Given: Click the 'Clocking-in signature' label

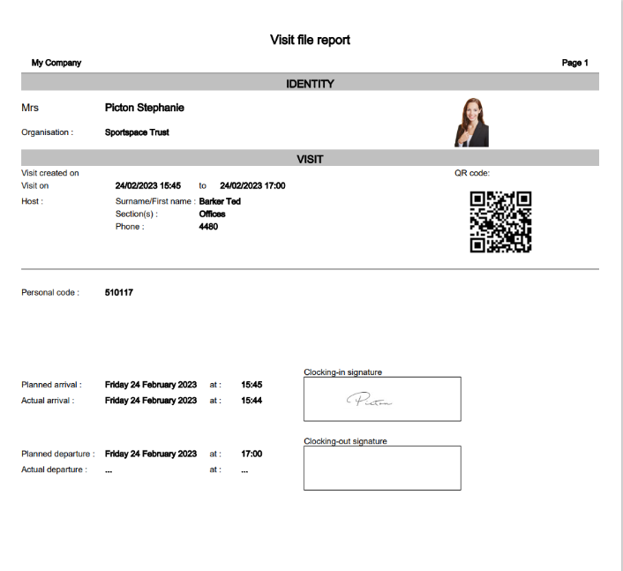Looking at the screenshot, I should tap(343, 372).
